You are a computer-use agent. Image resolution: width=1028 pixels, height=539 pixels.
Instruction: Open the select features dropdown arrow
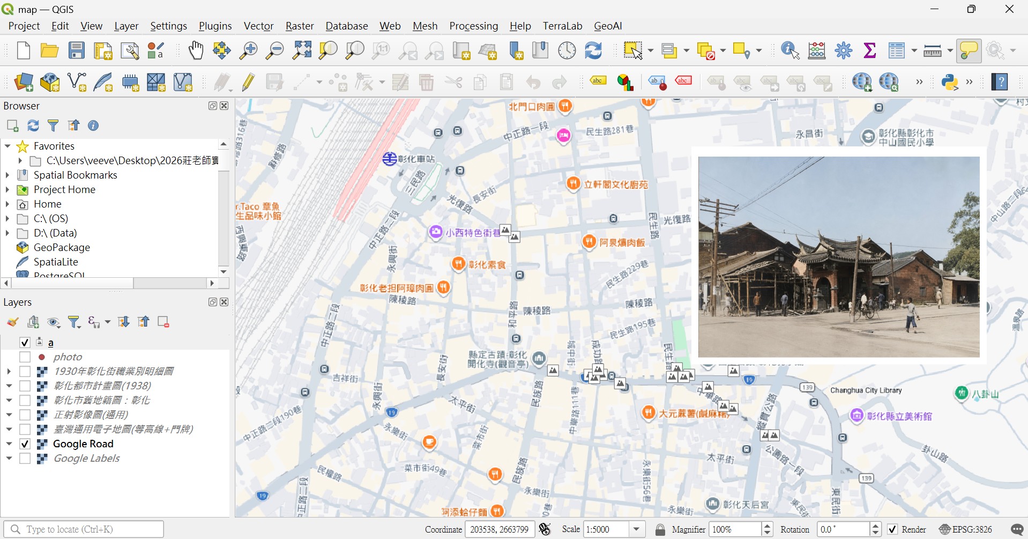(x=651, y=50)
